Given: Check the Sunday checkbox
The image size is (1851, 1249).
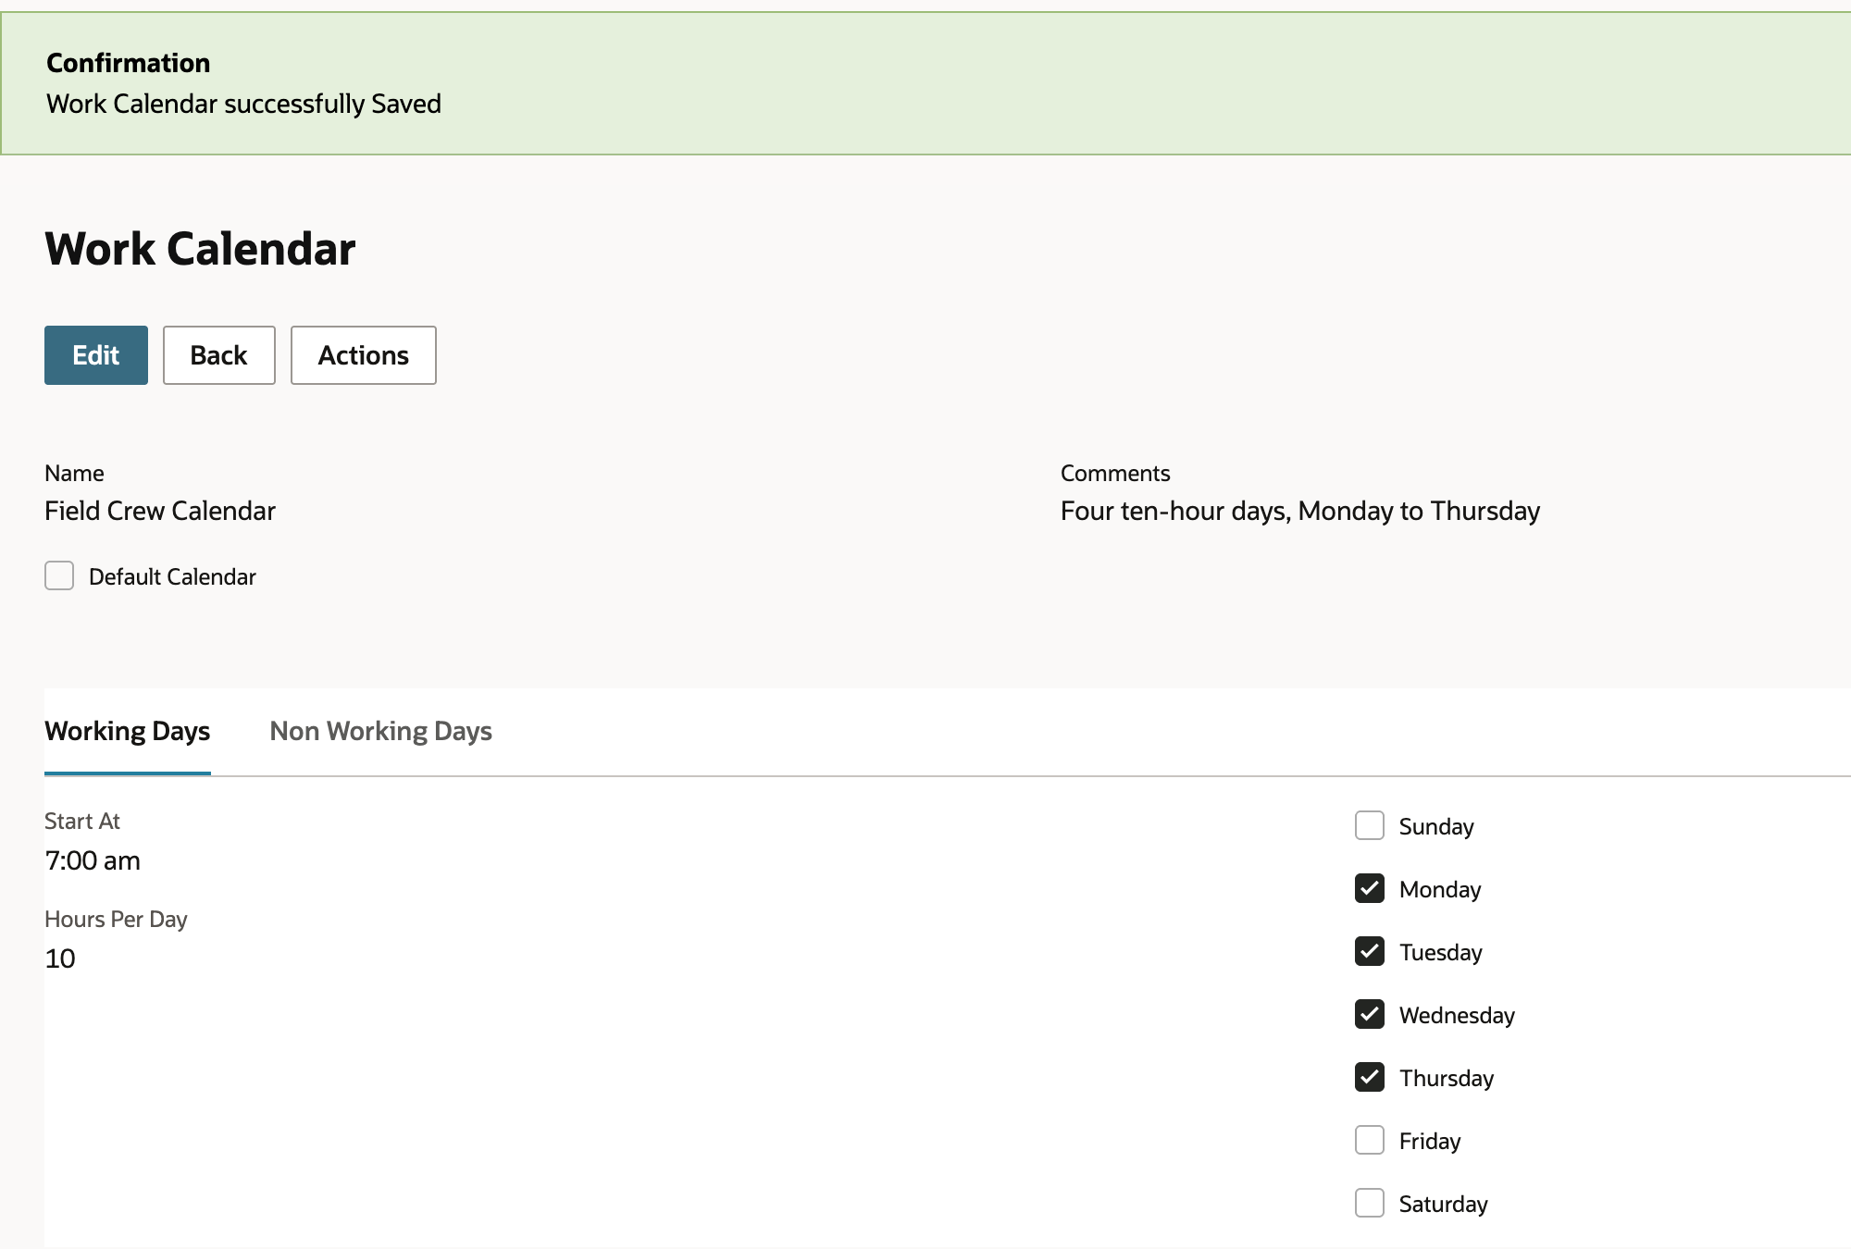Looking at the screenshot, I should point(1370,825).
